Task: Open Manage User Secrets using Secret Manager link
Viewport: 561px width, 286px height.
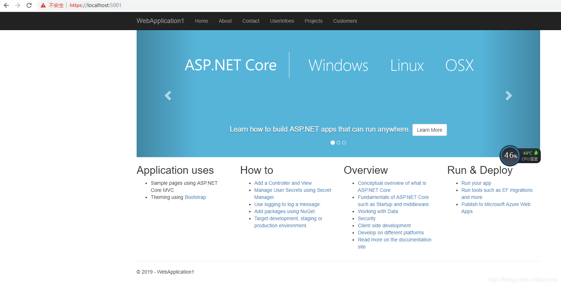Action: (x=293, y=194)
